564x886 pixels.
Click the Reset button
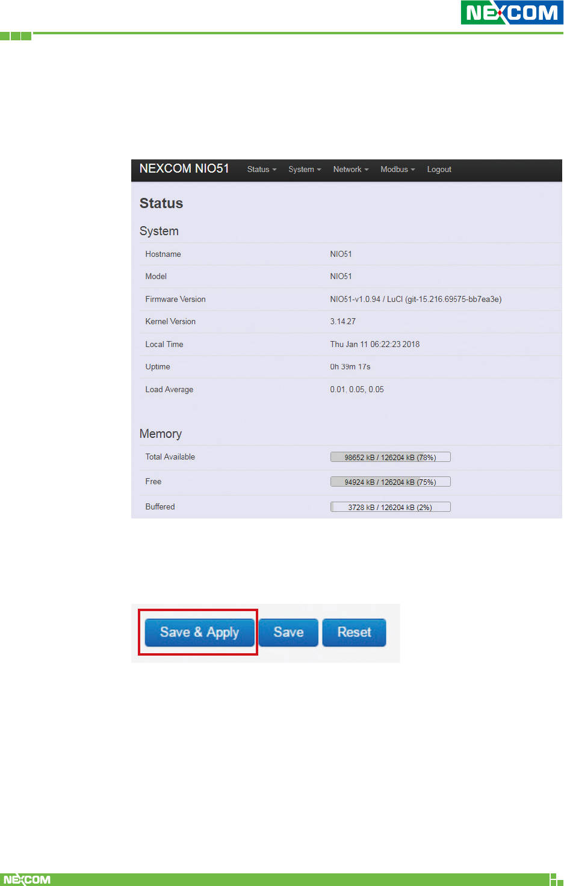tap(354, 632)
